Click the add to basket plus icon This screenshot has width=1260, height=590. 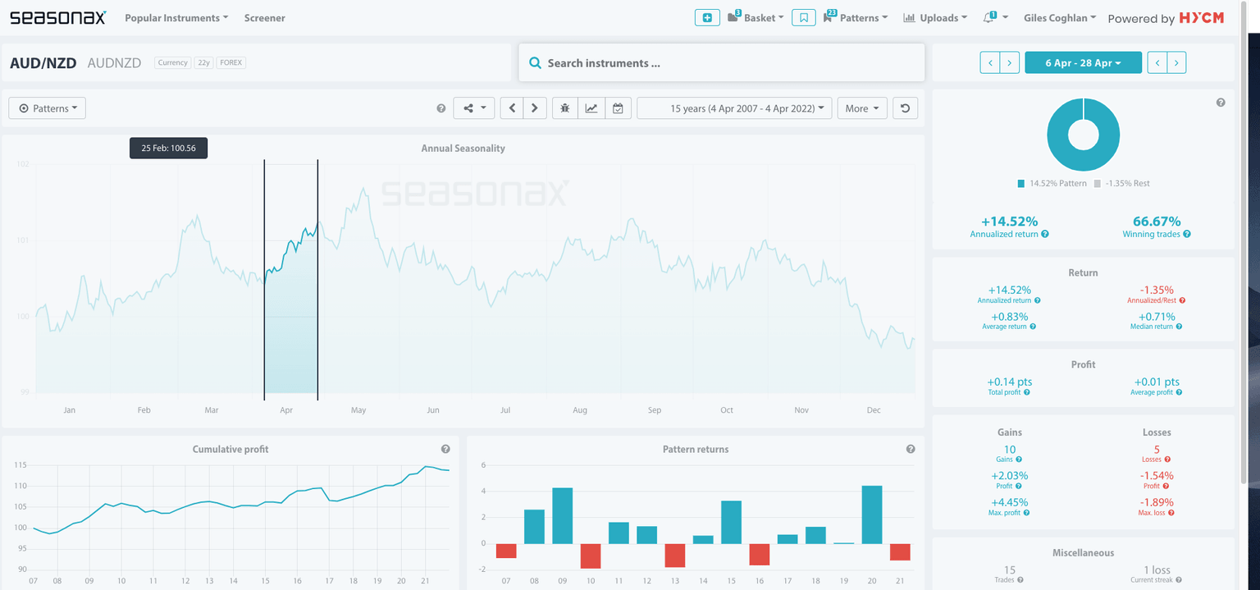tap(706, 17)
